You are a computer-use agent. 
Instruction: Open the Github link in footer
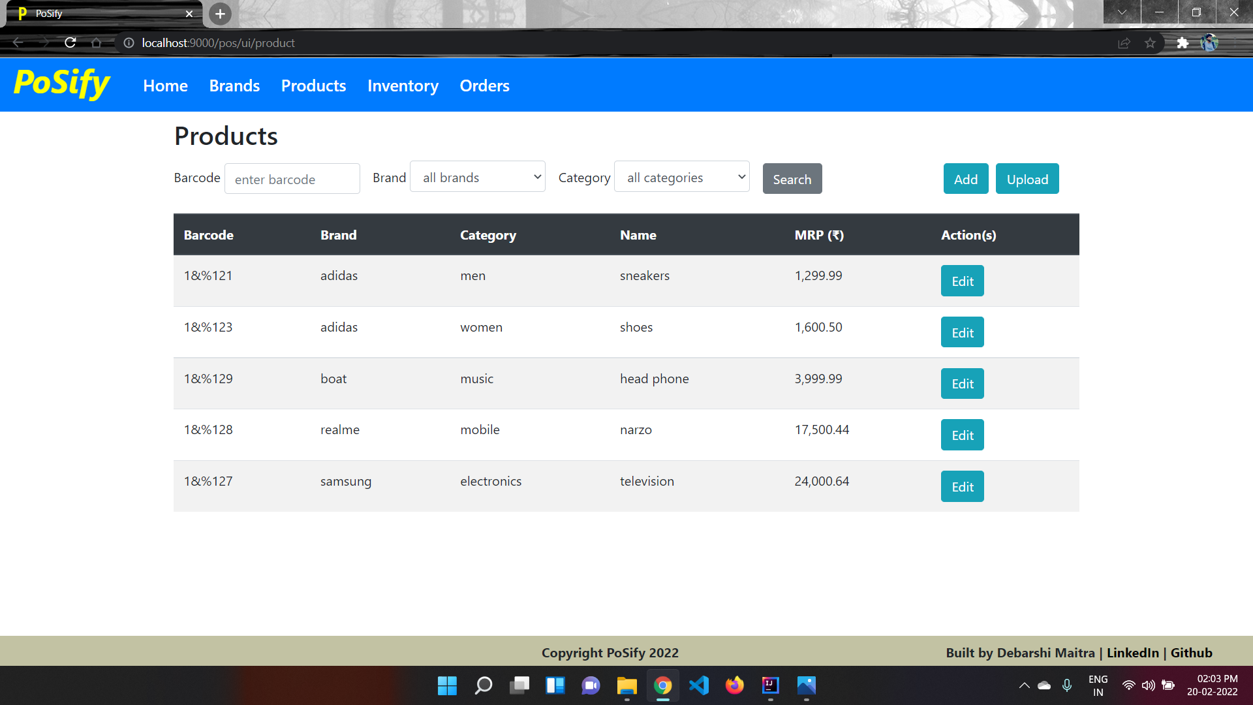tap(1191, 652)
